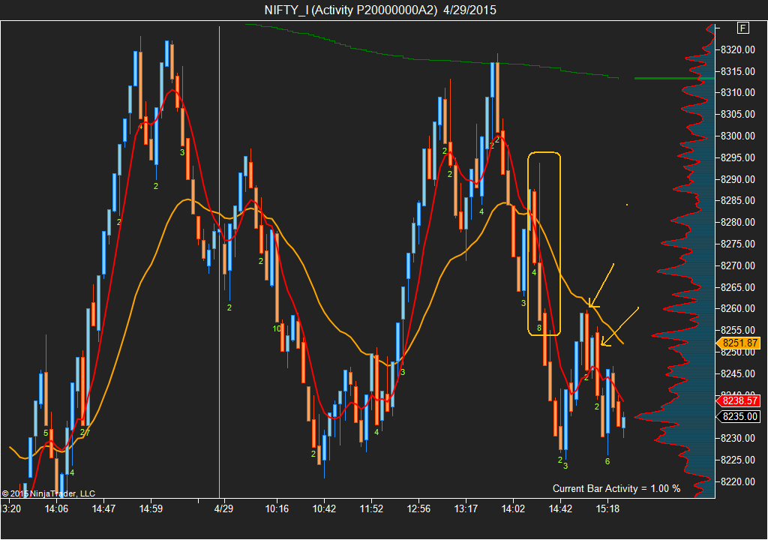Viewport: 768px width, 540px height.
Task: Click the 14:42 time axis label
Action: [x=560, y=508]
